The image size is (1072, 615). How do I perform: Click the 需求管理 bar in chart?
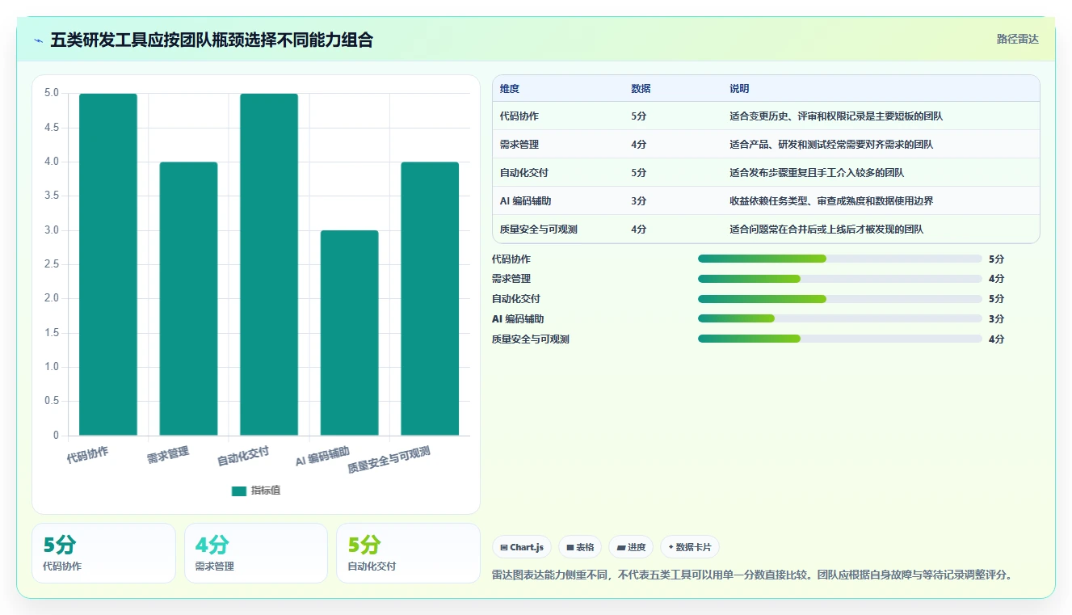tap(188, 299)
